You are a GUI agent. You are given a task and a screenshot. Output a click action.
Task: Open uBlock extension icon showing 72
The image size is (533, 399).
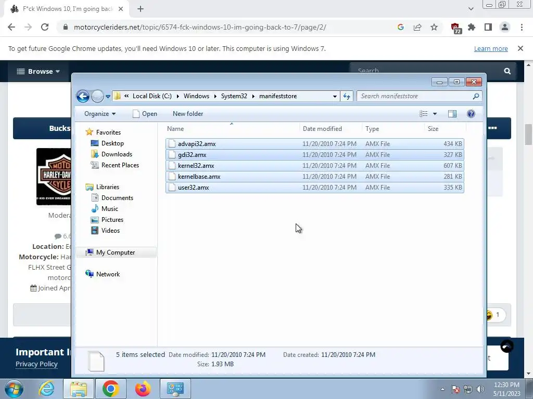click(455, 28)
